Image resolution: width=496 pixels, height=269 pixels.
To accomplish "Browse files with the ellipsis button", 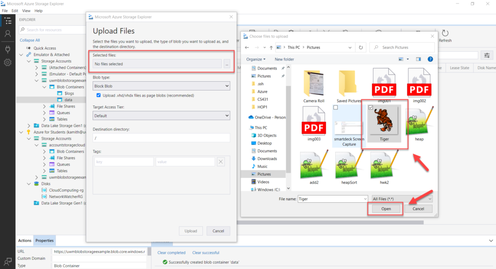I will 227,64.
